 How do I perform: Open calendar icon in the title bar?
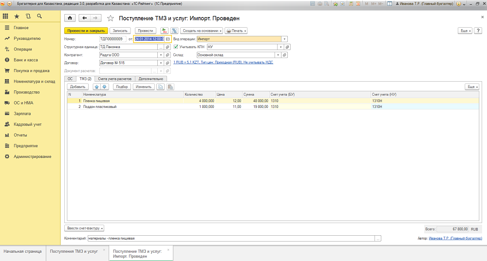tap(358, 4)
